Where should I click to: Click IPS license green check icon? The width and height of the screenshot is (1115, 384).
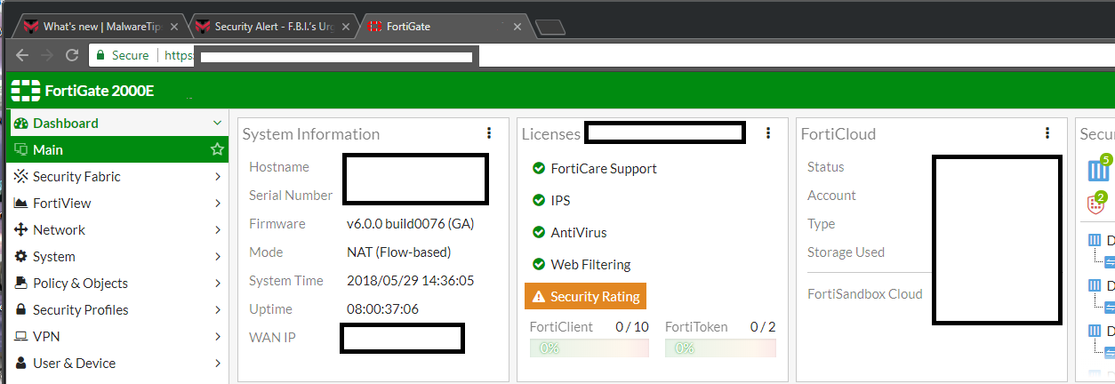coord(538,200)
